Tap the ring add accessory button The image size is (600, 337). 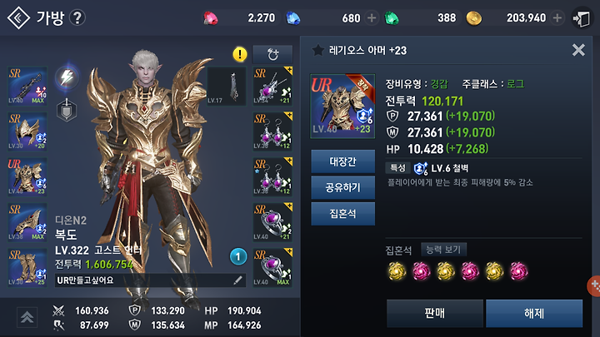pyautogui.click(x=272, y=54)
